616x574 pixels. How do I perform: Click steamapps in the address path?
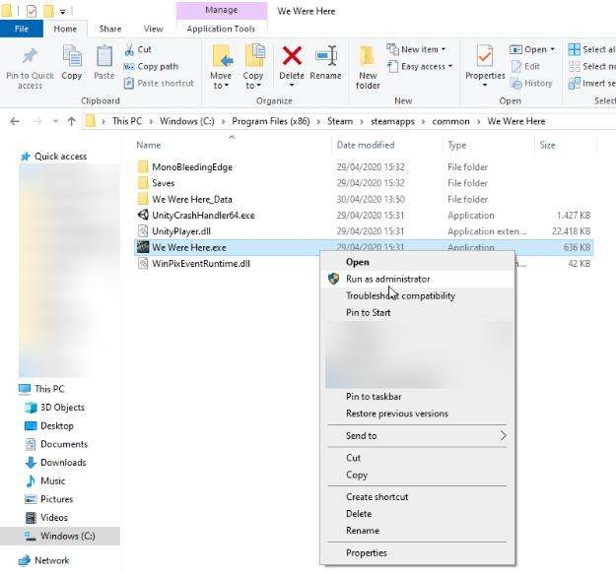pos(392,121)
